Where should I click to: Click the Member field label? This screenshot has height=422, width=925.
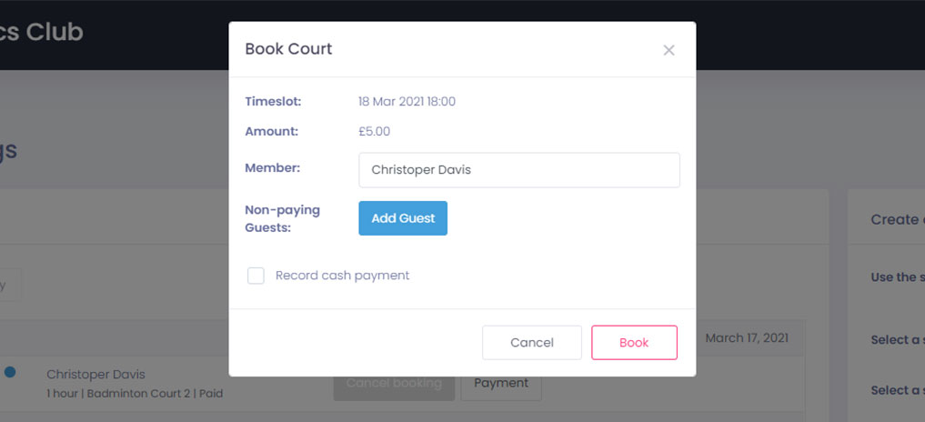272,168
